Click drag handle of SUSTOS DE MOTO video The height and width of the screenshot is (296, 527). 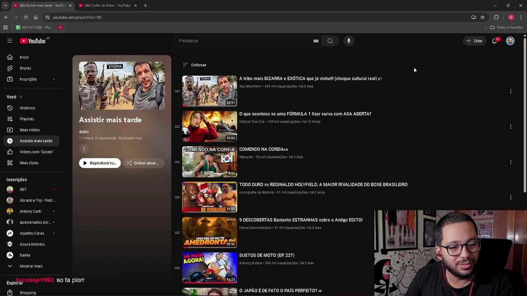coord(177,268)
